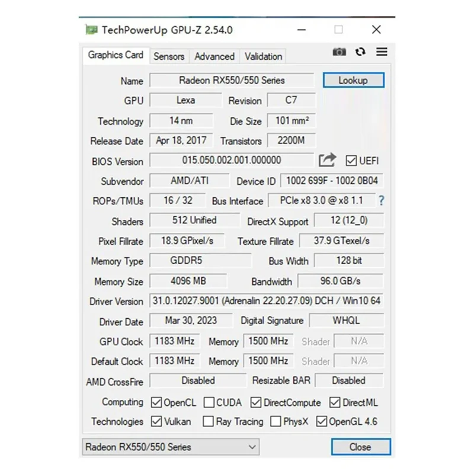Image resolution: width=474 pixels, height=474 pixels.
Task: Toggle the DirectCompute checkbox
Action: point(256,402)
